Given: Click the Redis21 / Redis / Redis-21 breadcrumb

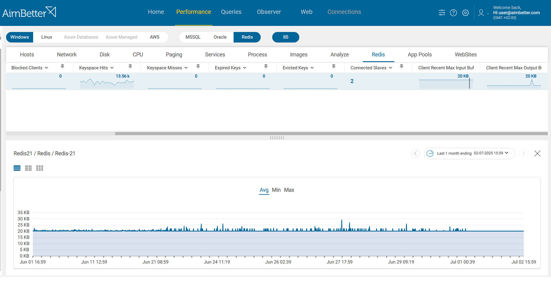Looking at the screenshot, I should tap(44, 153).
